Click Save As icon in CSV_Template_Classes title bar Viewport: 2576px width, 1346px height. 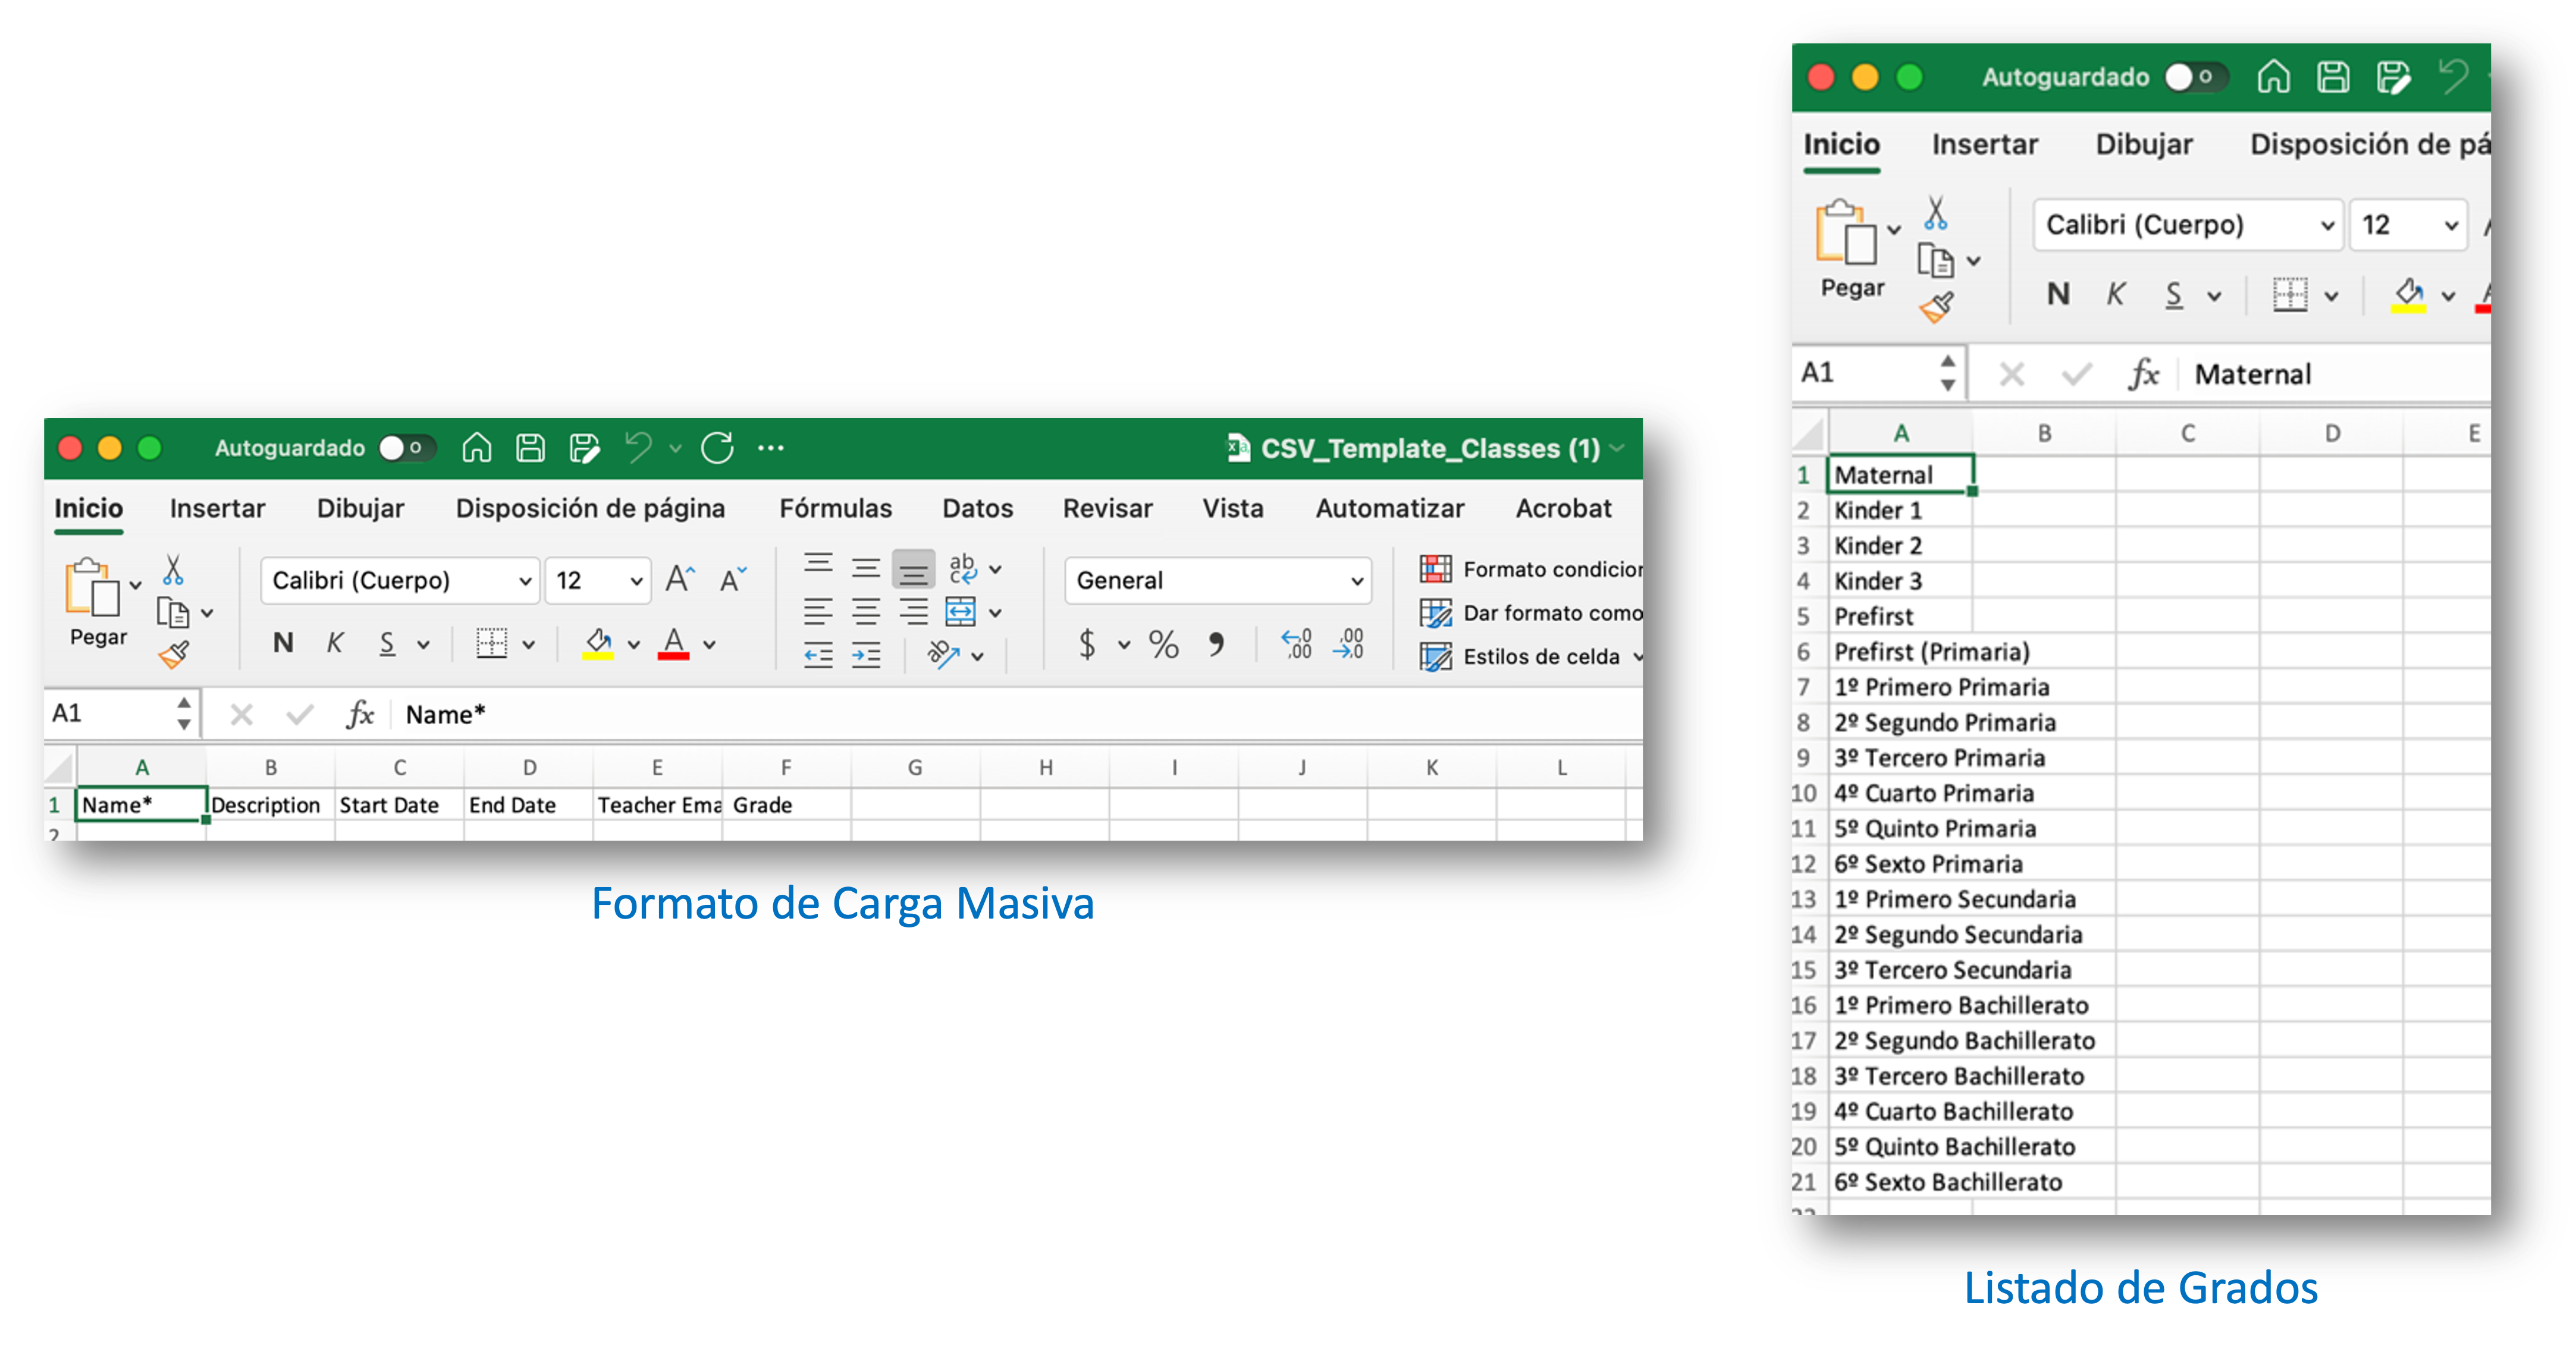pos(584,448)
